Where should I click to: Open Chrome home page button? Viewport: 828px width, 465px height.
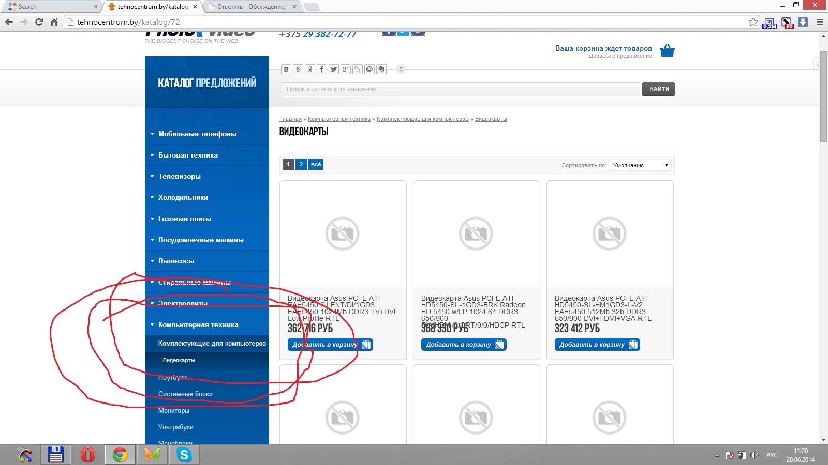point(54,22)
